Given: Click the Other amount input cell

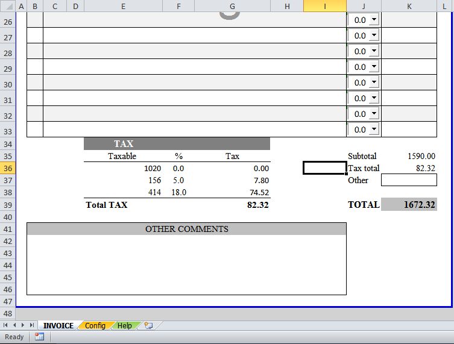Looking at the screenshot, I should (409, 180).
